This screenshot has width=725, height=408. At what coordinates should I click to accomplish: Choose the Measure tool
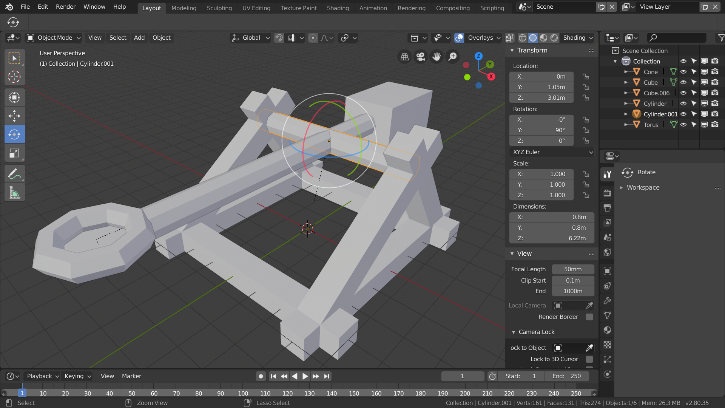coord(14,193)
